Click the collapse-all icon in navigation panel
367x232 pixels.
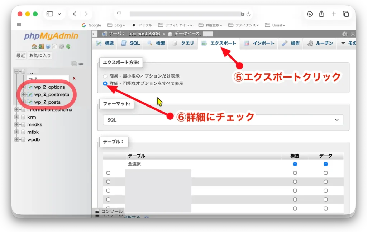74,64
